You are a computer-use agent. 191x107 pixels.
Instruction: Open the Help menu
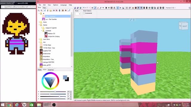[x=70, y=5]
